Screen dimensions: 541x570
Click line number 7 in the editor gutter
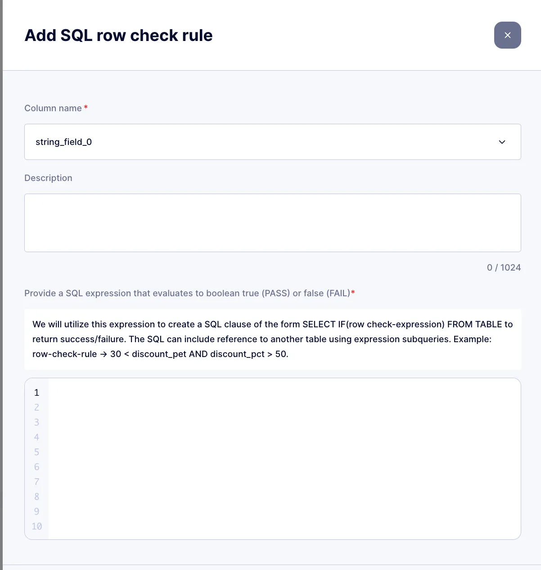[36, 482]
